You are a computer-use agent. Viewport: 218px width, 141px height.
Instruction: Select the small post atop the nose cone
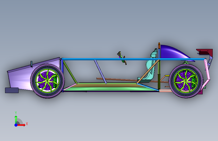tap(32, 64)
